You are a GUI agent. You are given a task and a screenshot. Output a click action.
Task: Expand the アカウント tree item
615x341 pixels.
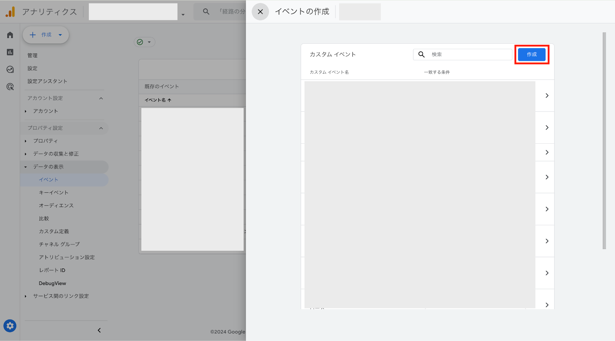pyautogui.click(x=26, y=111)
